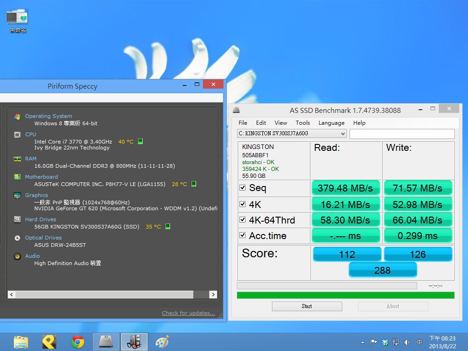Click the Speccy horizontal scrollbar thumb
468x351 pixels.
point(105,295)
